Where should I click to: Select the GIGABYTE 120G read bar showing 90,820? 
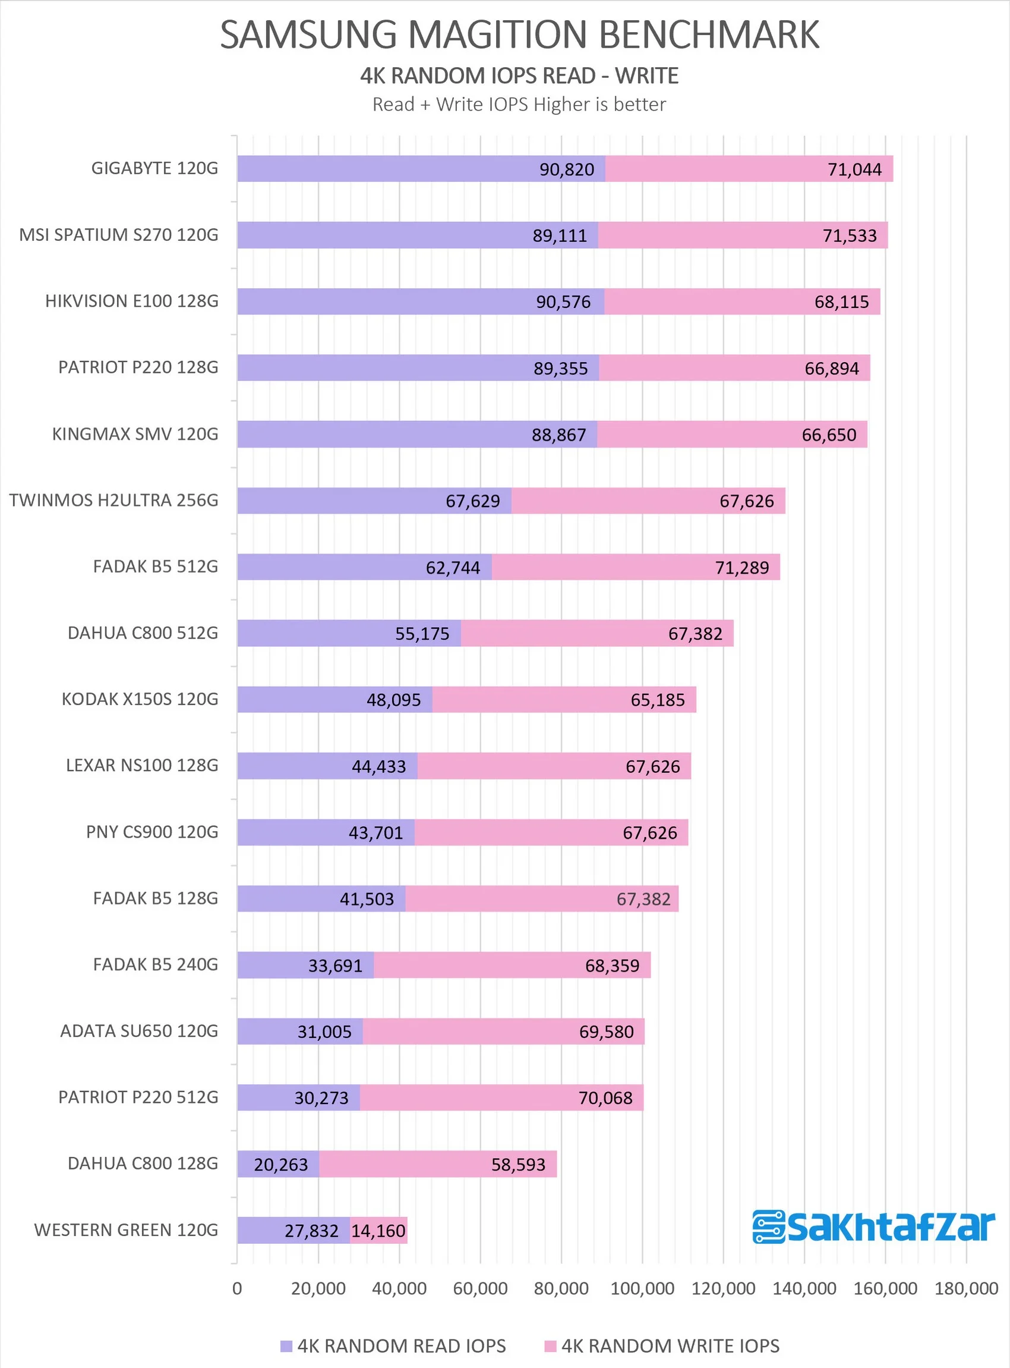(x=421, y=169)
